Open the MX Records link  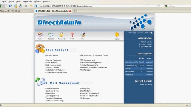pyautogui.click(x=85, y=98)
